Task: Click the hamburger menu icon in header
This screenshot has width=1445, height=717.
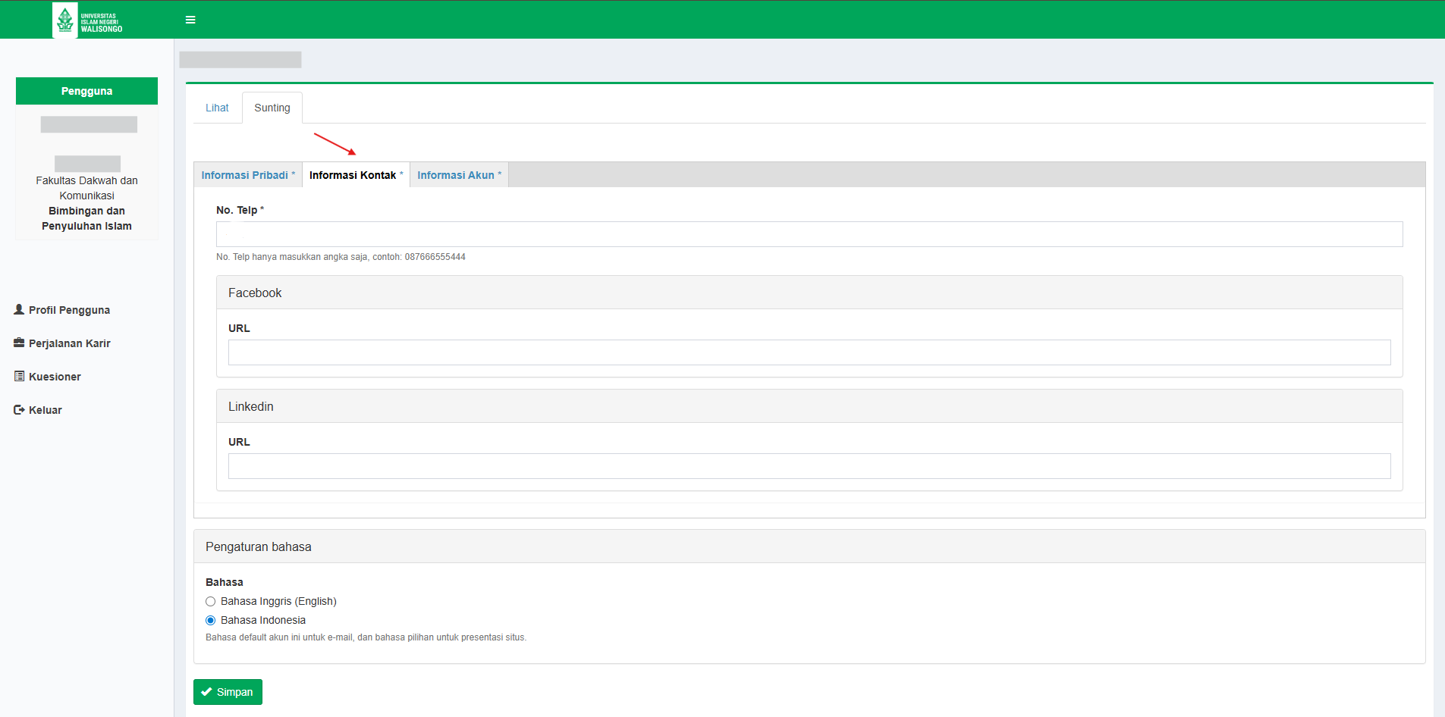Action: click(190, 20)
